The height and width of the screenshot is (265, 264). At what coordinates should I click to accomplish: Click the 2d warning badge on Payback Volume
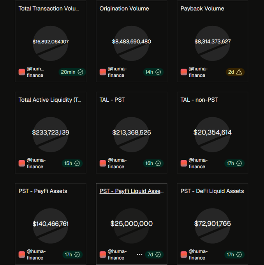(235, 72)
